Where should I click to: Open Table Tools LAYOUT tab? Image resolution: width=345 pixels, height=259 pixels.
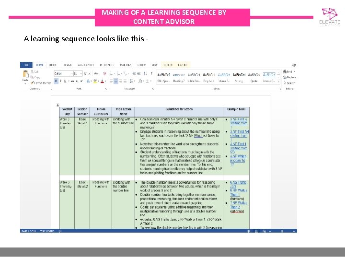pyautogui.click(x=183, y=65)
